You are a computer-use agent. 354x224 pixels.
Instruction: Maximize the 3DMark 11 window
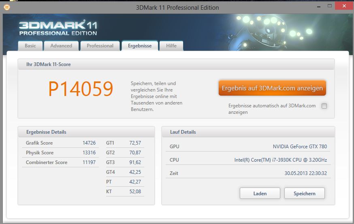[x=330, y=6]
